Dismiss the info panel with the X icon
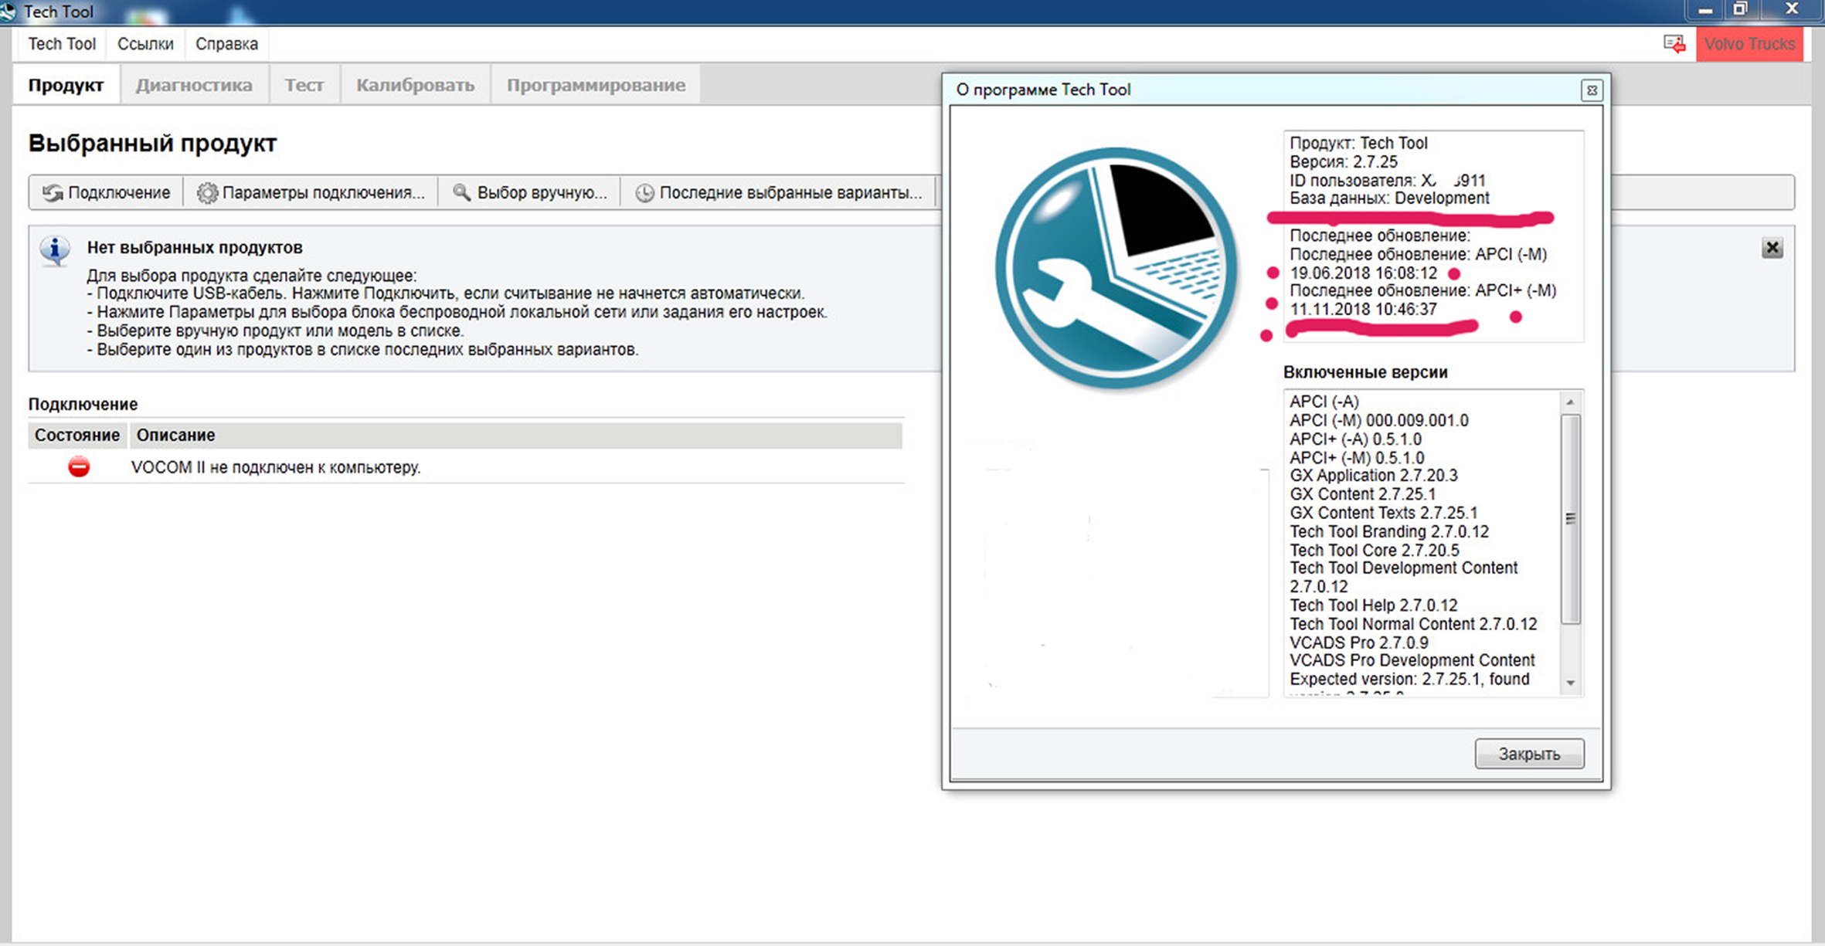The image size is (1825, 946). click(x=1772, y=248)
